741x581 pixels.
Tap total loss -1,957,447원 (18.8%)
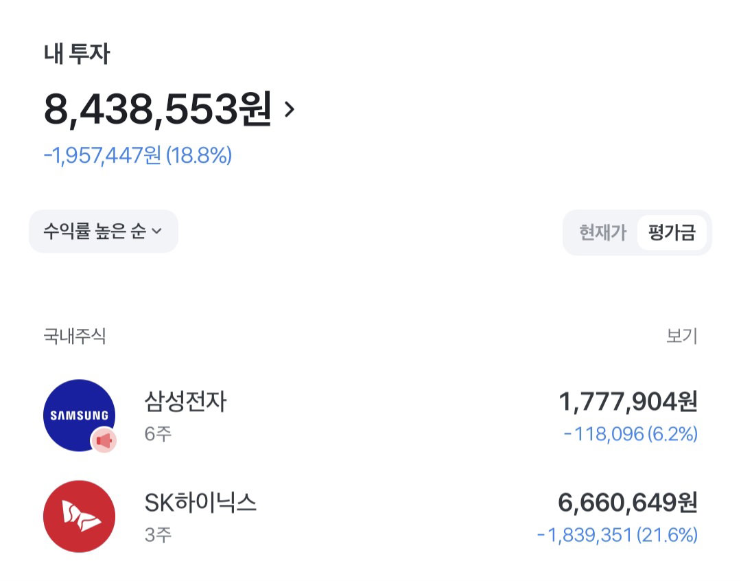[137, 155]
